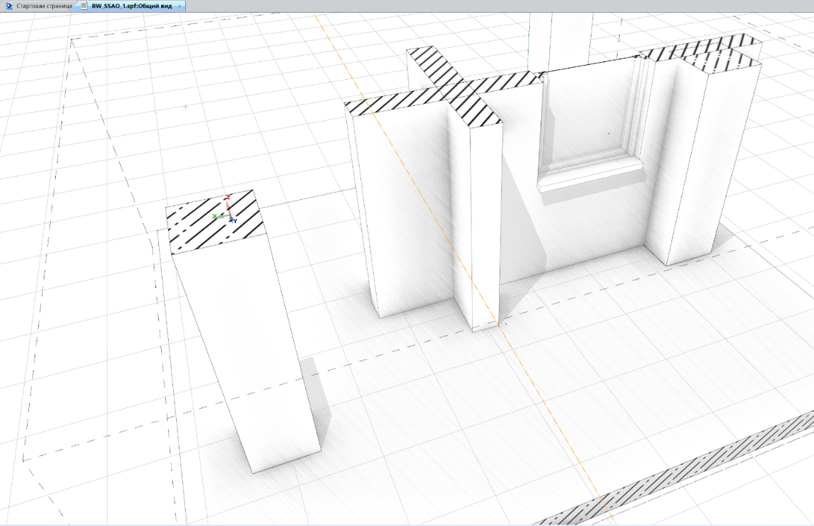Click the Стартовая страница tab icon
814x526 pixels.
pos(10,6)
